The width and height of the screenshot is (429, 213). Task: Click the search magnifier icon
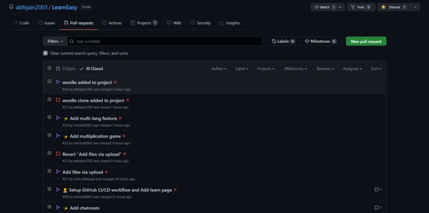pyautogui.click(x=72, y=42)
